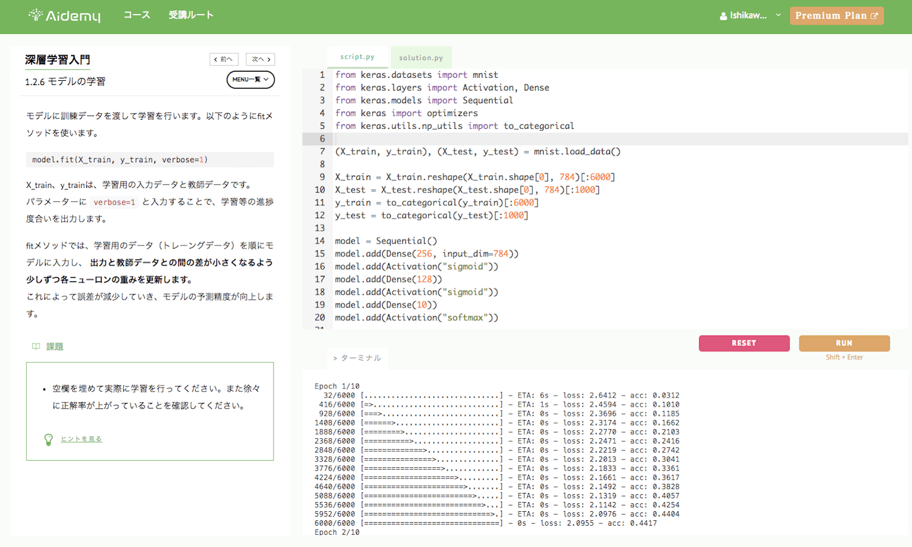The image size is (912, 547).
Task: Open the 受講ルート menu item
Action: pos(191,15)
